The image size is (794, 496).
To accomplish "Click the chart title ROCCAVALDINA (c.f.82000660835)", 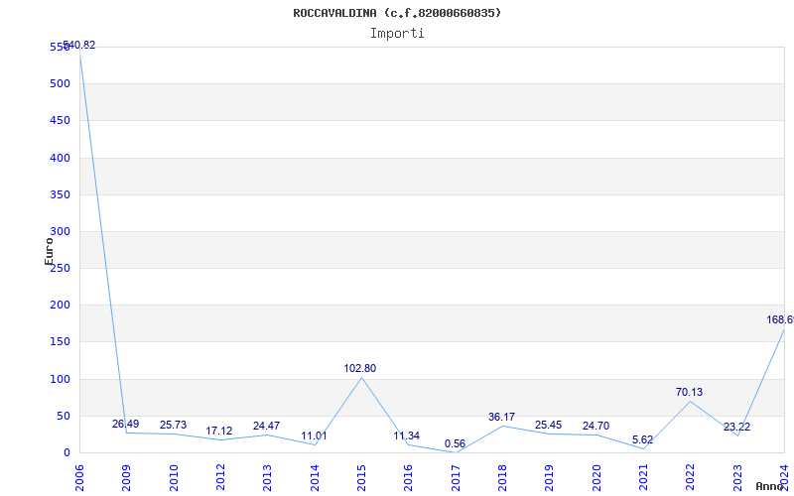I will click(x=397, y=13).
